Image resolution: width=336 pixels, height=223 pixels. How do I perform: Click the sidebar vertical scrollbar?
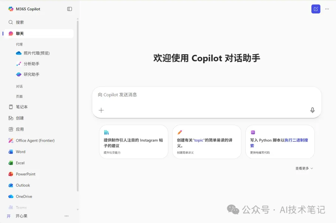(x=77, y=106)
